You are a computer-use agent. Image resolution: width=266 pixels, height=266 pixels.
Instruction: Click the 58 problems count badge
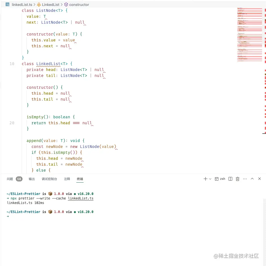coord(19,179)
